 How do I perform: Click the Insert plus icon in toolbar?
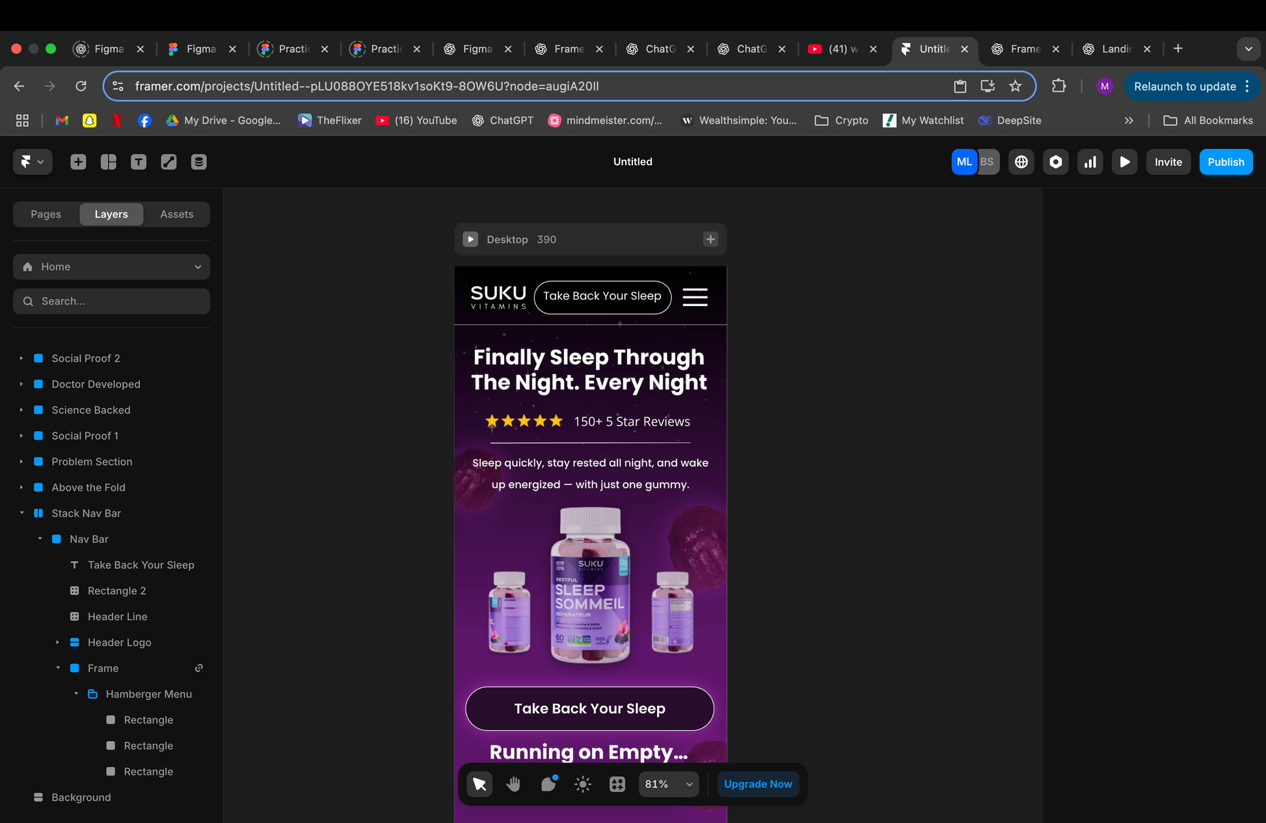pyautogui.click(x=78, y=162)
